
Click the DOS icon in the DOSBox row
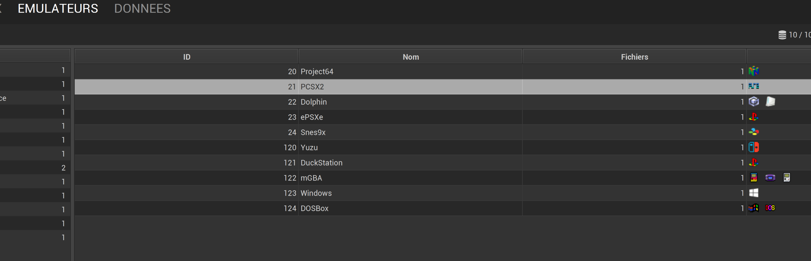click(770, 208)
